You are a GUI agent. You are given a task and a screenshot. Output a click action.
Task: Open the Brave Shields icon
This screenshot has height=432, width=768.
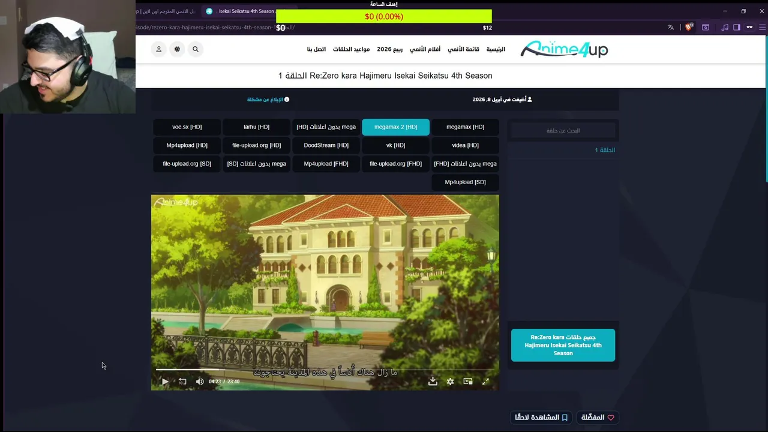(x=689, y=27)
